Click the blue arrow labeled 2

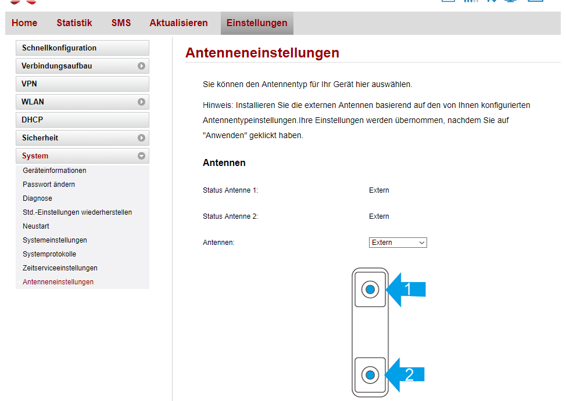(x=406, y=375)
